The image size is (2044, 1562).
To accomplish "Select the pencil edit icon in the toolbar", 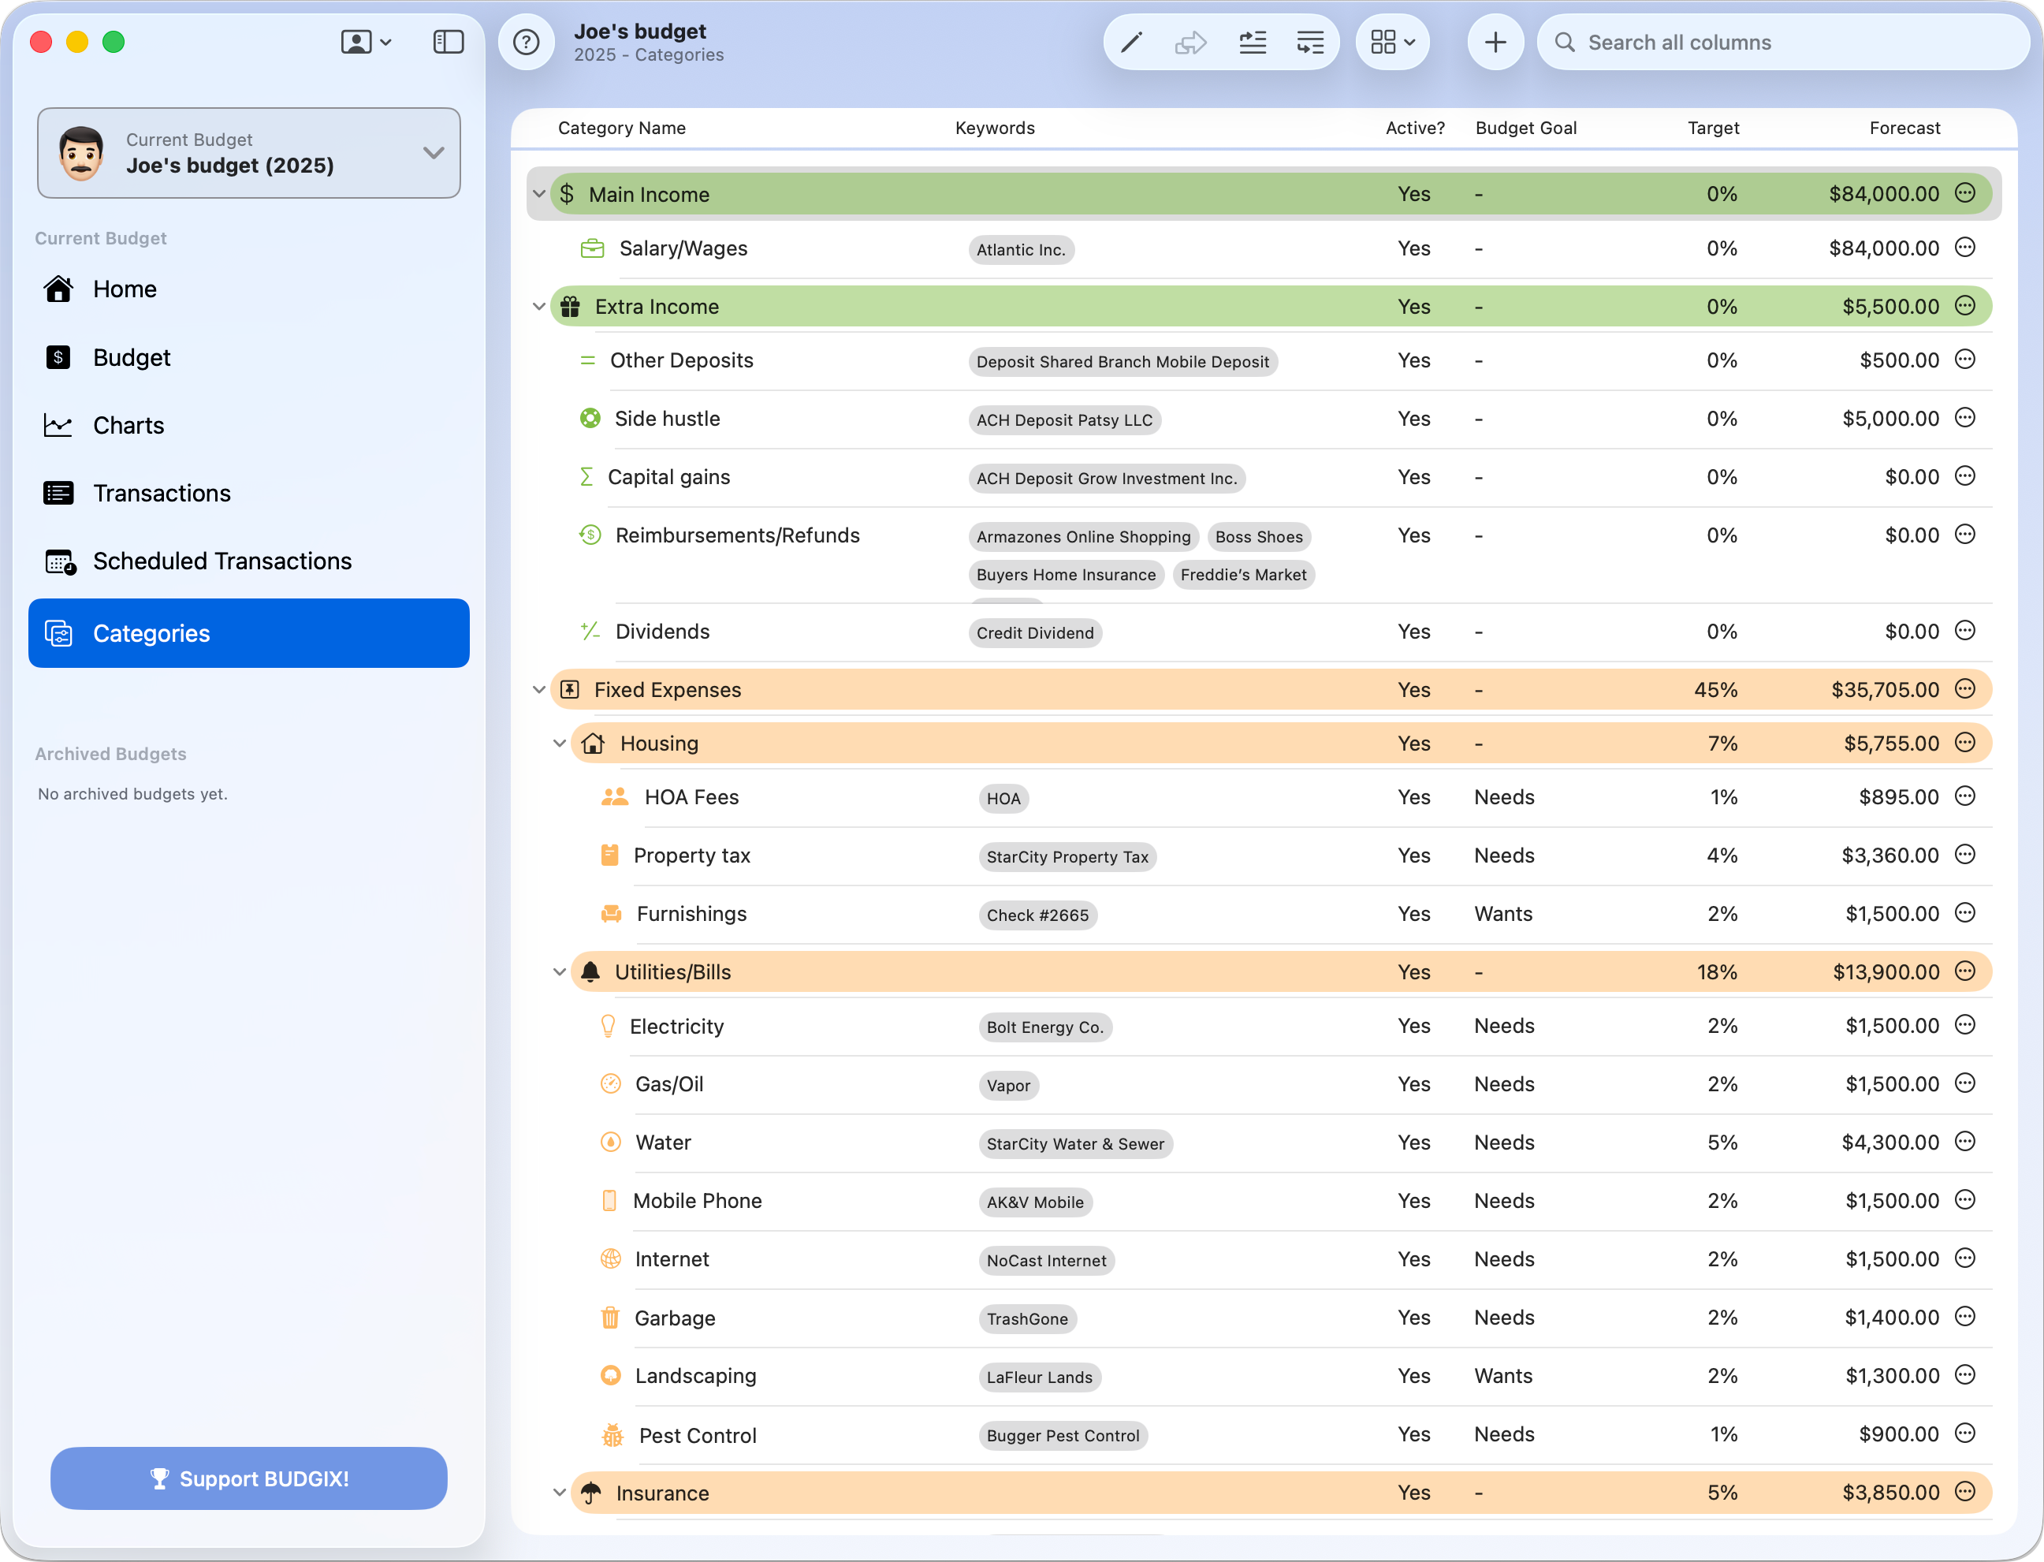I will click(x=1130, y=42).
